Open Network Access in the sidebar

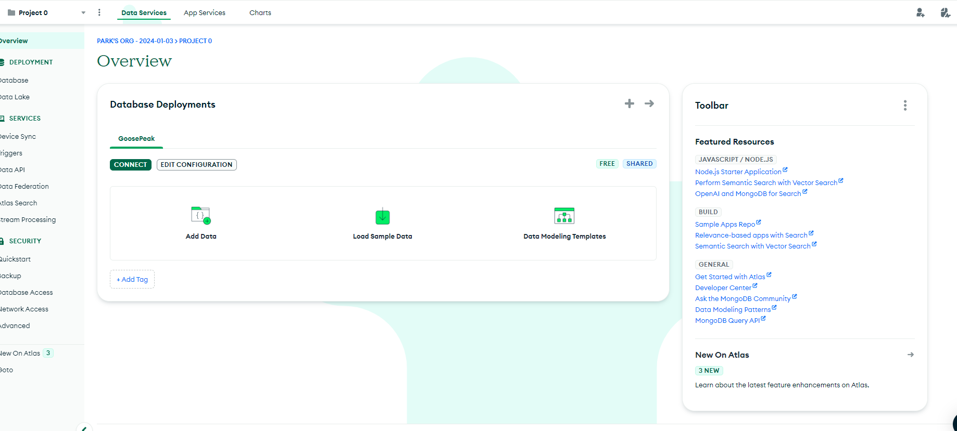tap(24, 309)
